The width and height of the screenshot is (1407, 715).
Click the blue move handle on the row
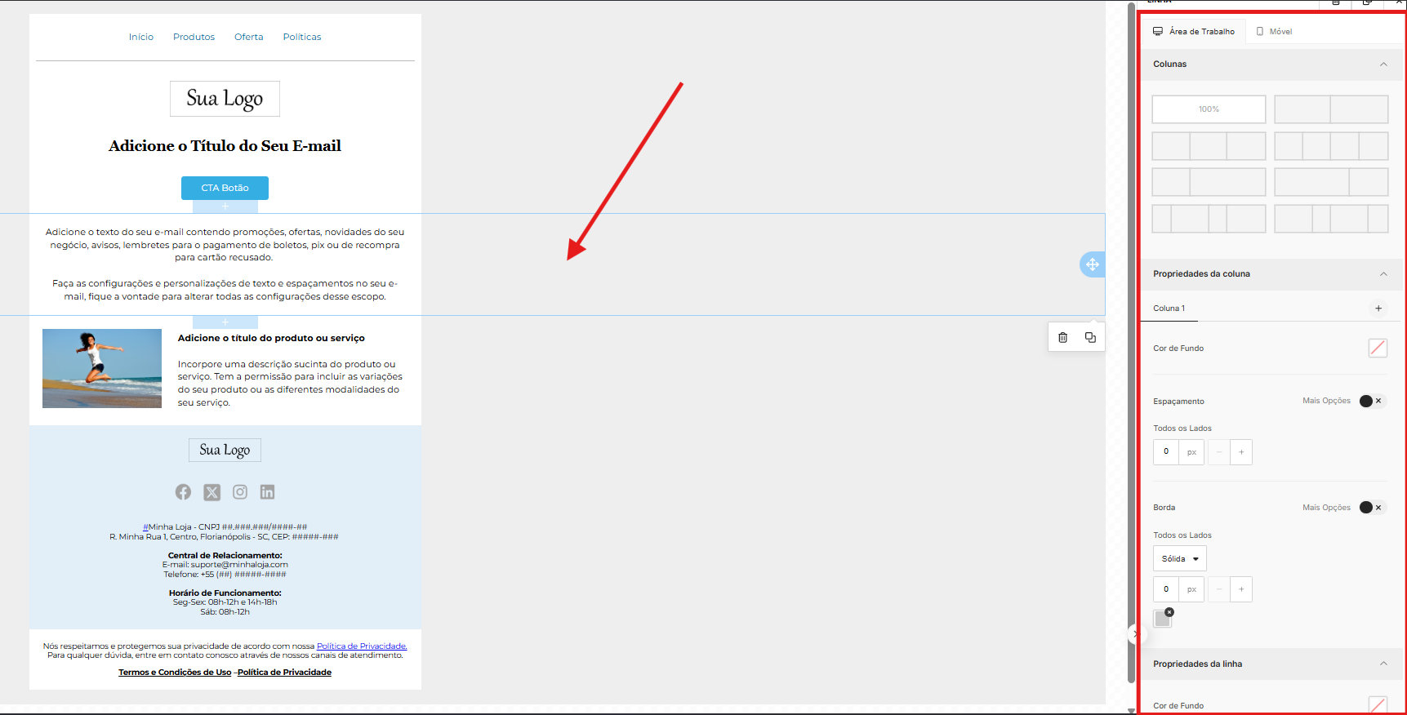coord(1092,264)
